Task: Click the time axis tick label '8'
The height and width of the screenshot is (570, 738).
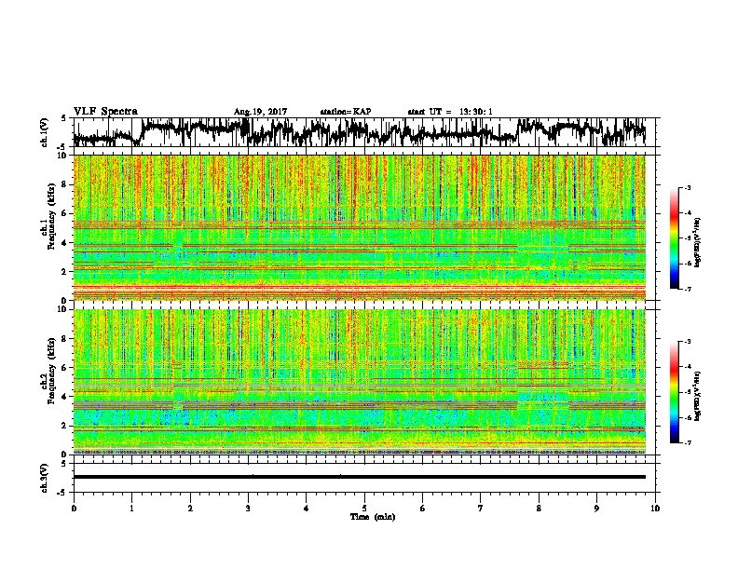Action: coord(539,509)
